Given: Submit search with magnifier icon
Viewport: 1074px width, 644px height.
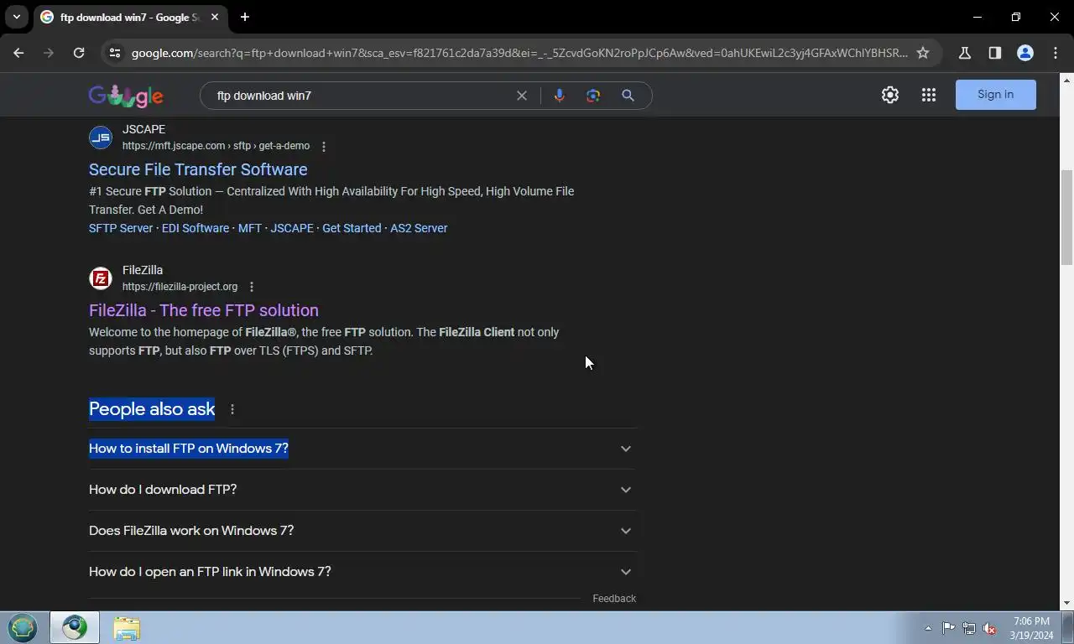Looking at the screenshot, I should click(x=628, y=96).
